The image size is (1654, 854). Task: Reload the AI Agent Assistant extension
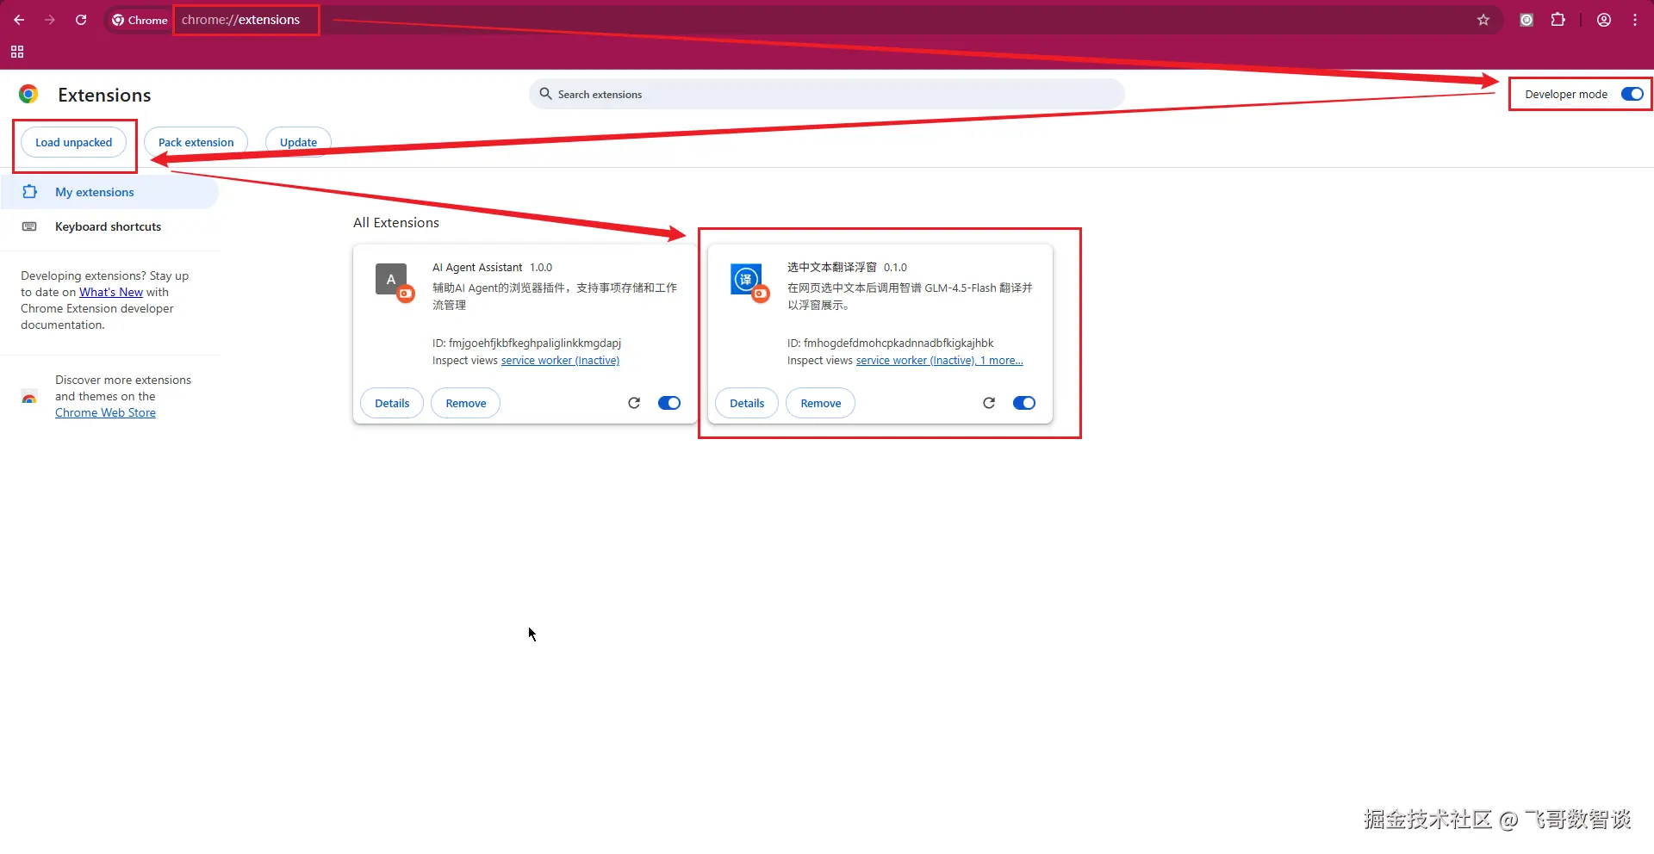[x=634, y=403]
